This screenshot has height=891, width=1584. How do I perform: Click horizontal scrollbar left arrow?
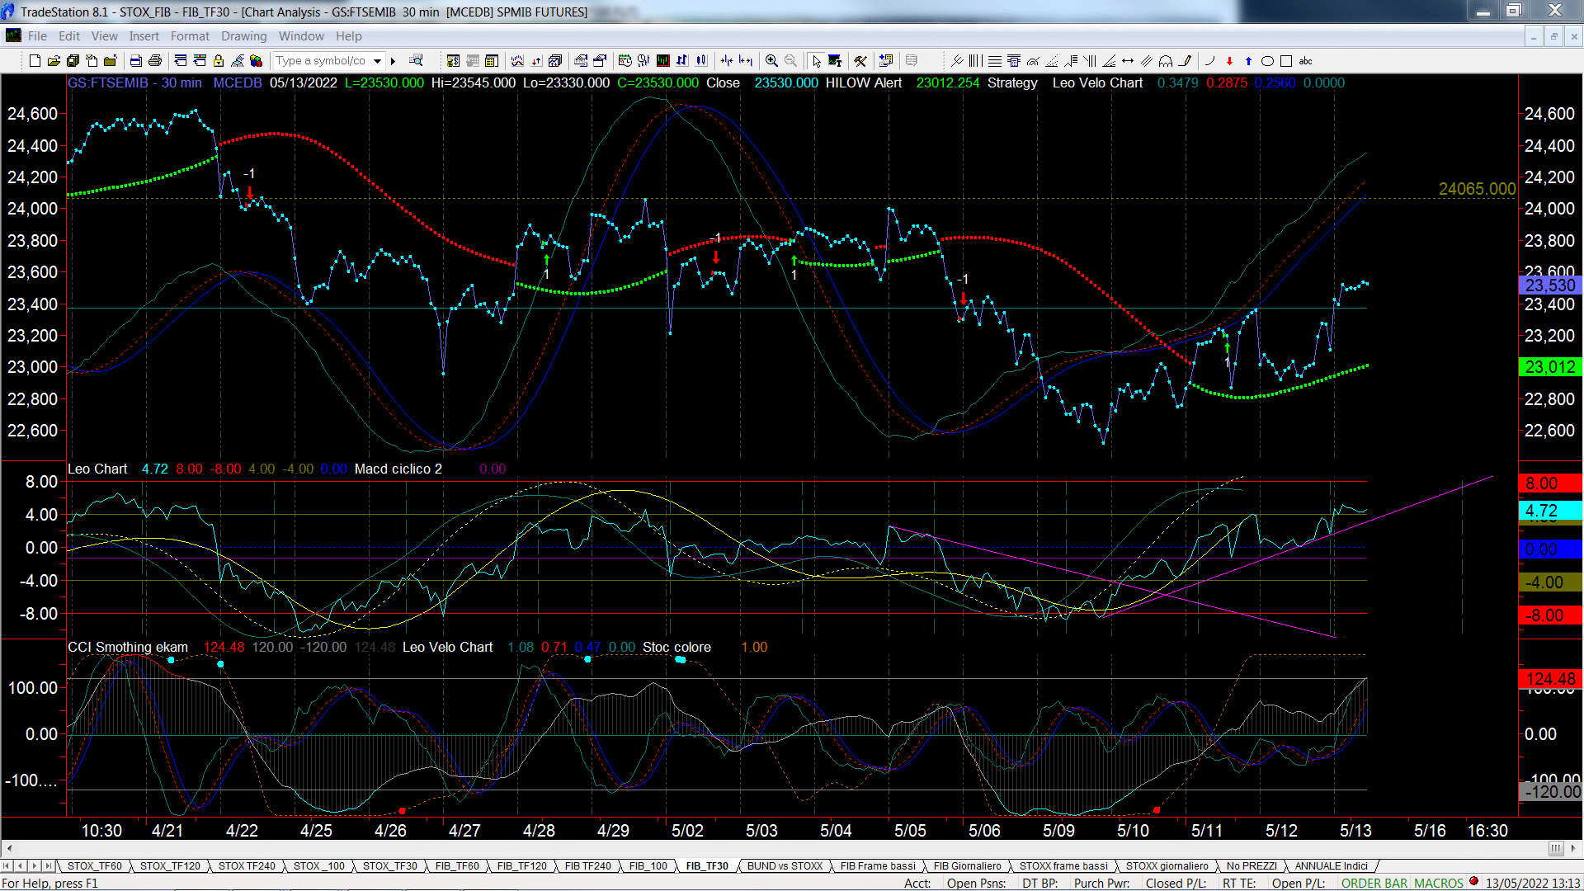coord(8,848)
